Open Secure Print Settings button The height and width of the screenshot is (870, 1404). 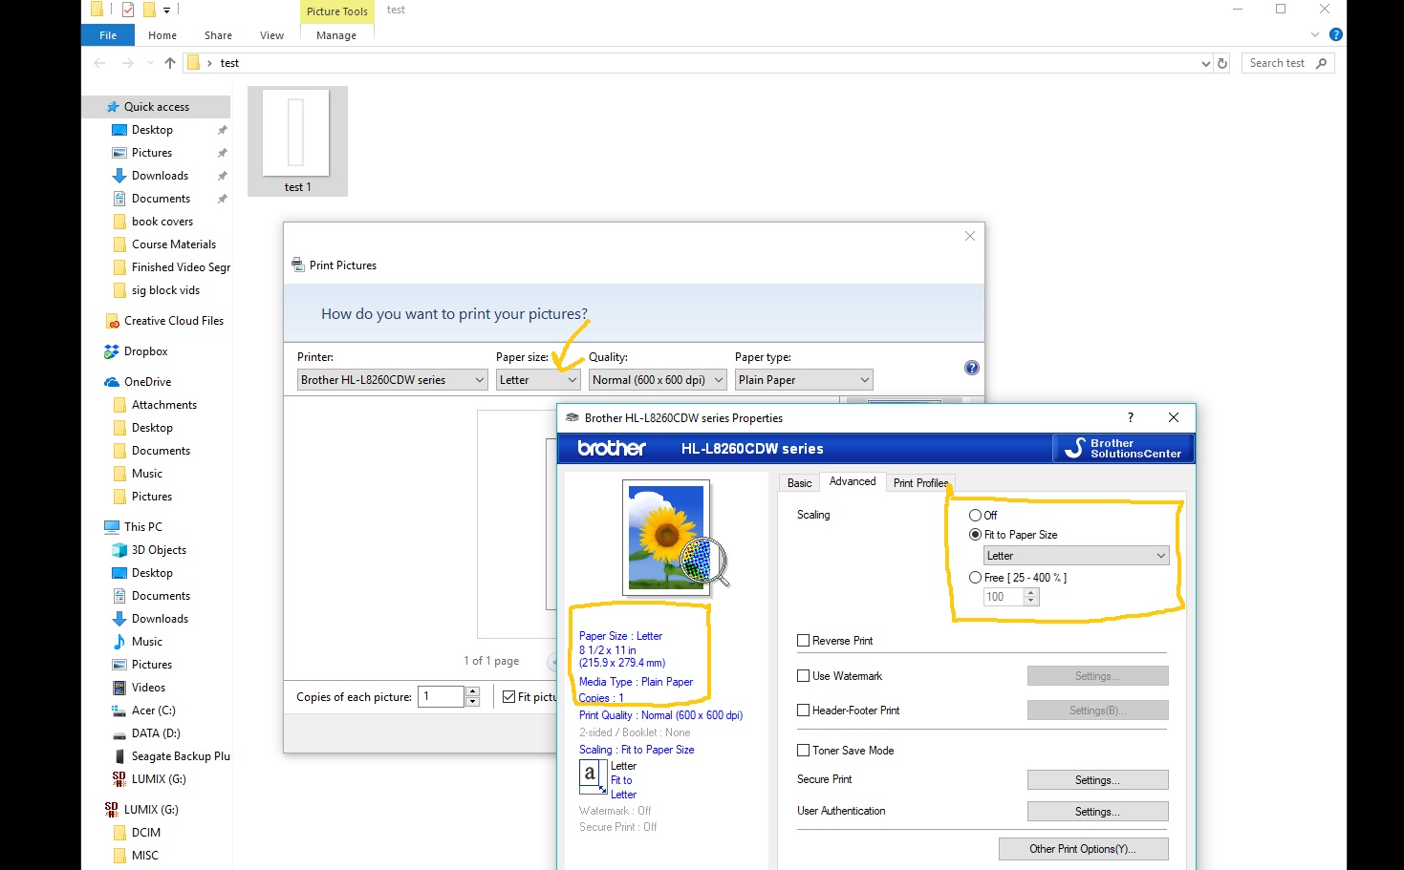(x=1097, y=780)
